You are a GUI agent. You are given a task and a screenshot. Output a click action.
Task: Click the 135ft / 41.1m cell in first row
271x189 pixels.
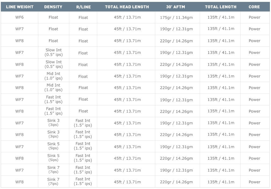[221, 17]
